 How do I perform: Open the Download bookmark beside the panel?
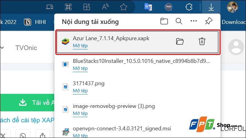234,22
